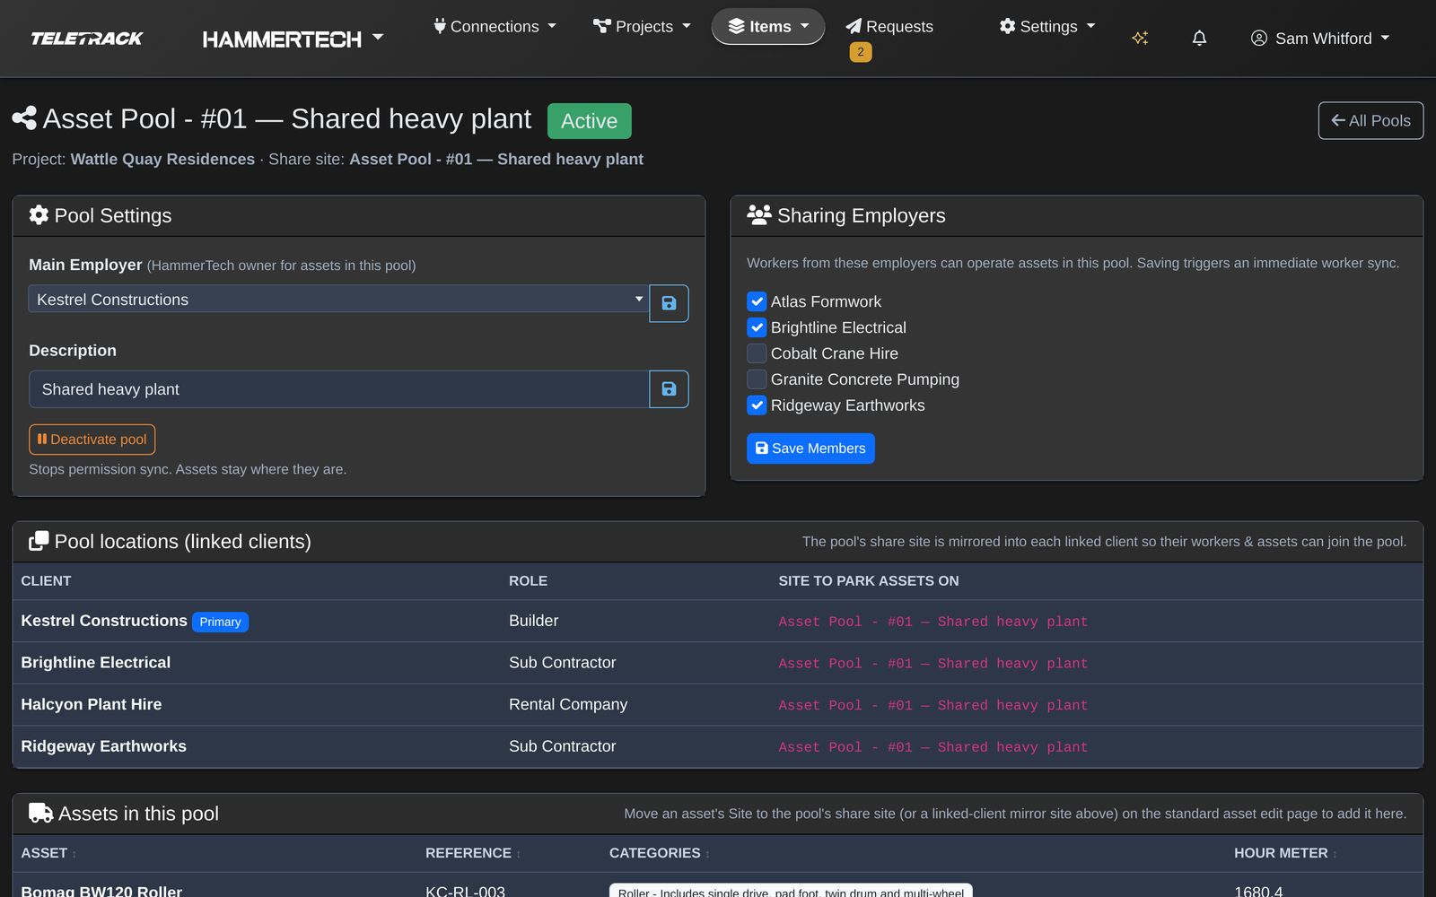
Task: Uncheck Ridgeway Earthworks employer
Action: pyautogui.click(x=757, y=405)
